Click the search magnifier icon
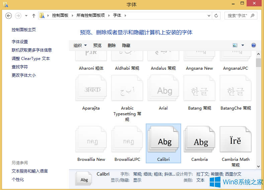264x190 pixels. pos(252,16)
